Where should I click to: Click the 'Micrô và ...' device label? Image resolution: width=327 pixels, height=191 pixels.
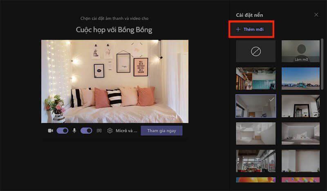tap(126, 131)
